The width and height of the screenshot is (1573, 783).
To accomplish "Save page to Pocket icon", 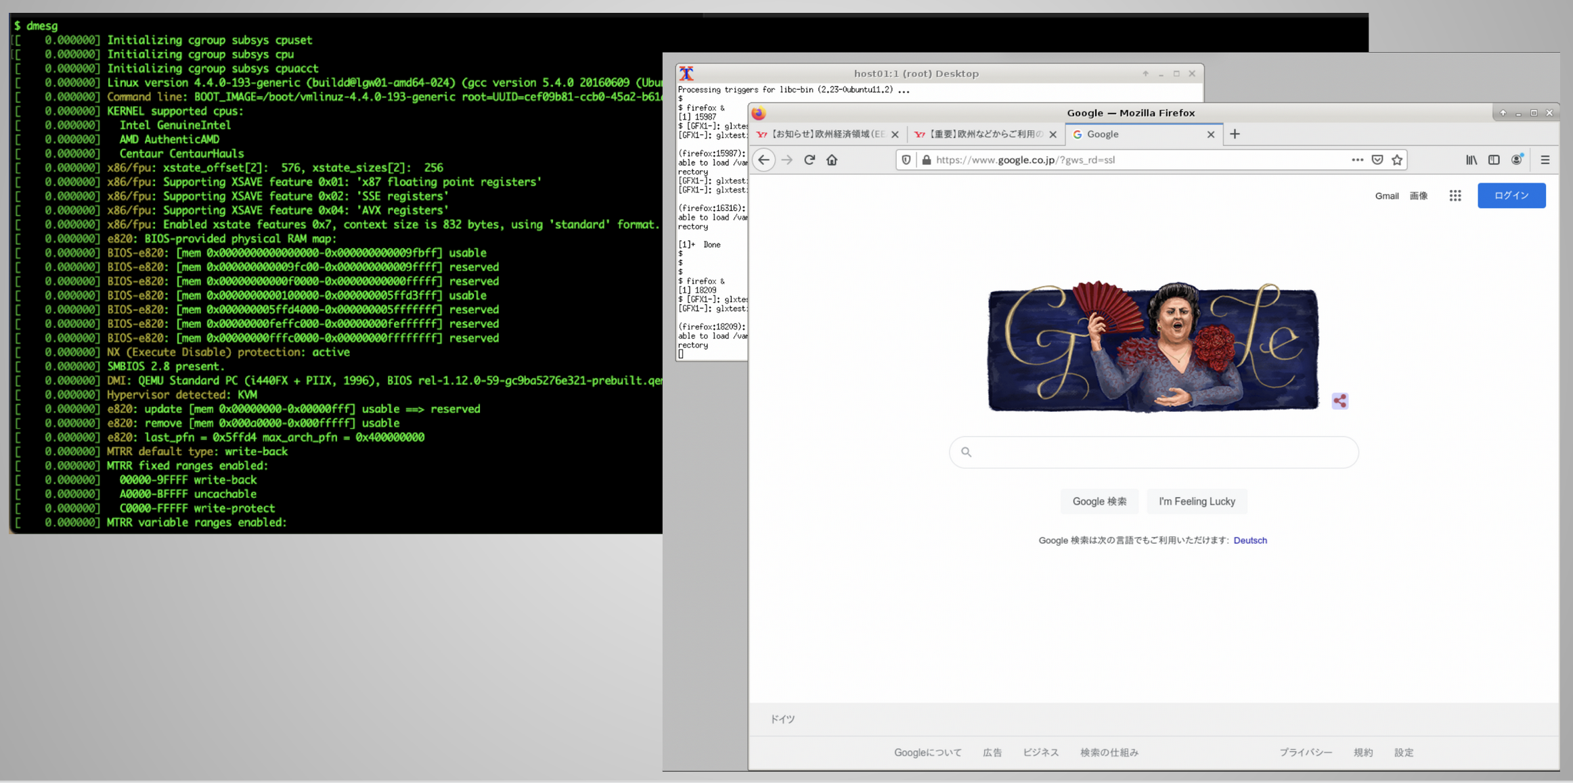I will pyautogui.click(x=1377, y=160).
